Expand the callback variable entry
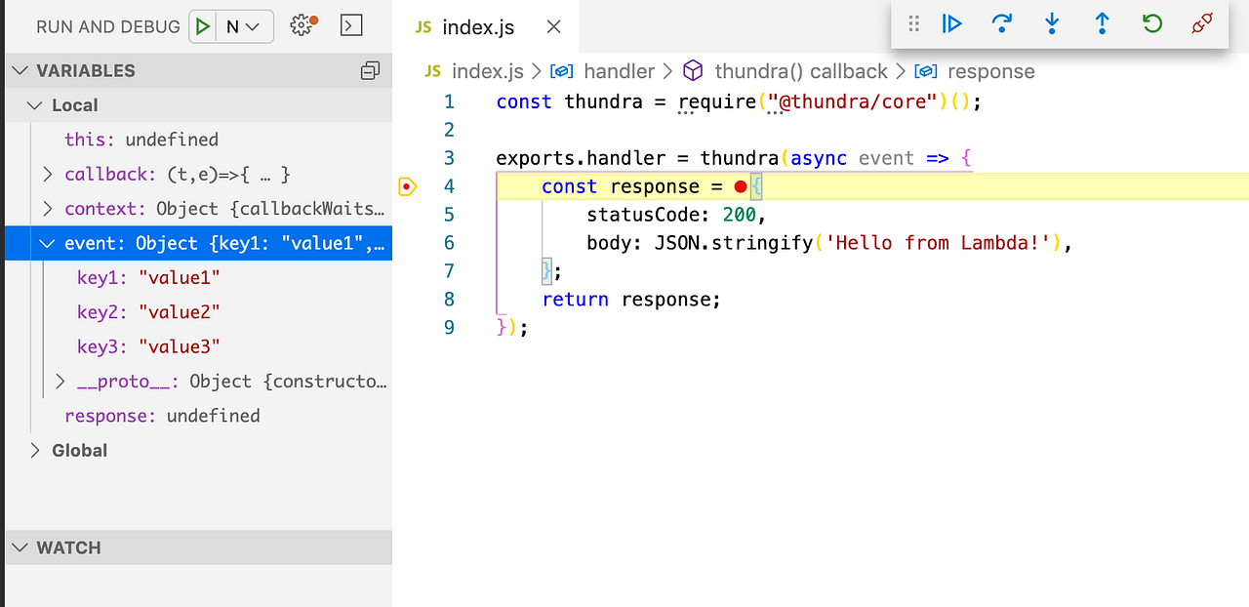The image size is (1249, 607). pos(47,174)
